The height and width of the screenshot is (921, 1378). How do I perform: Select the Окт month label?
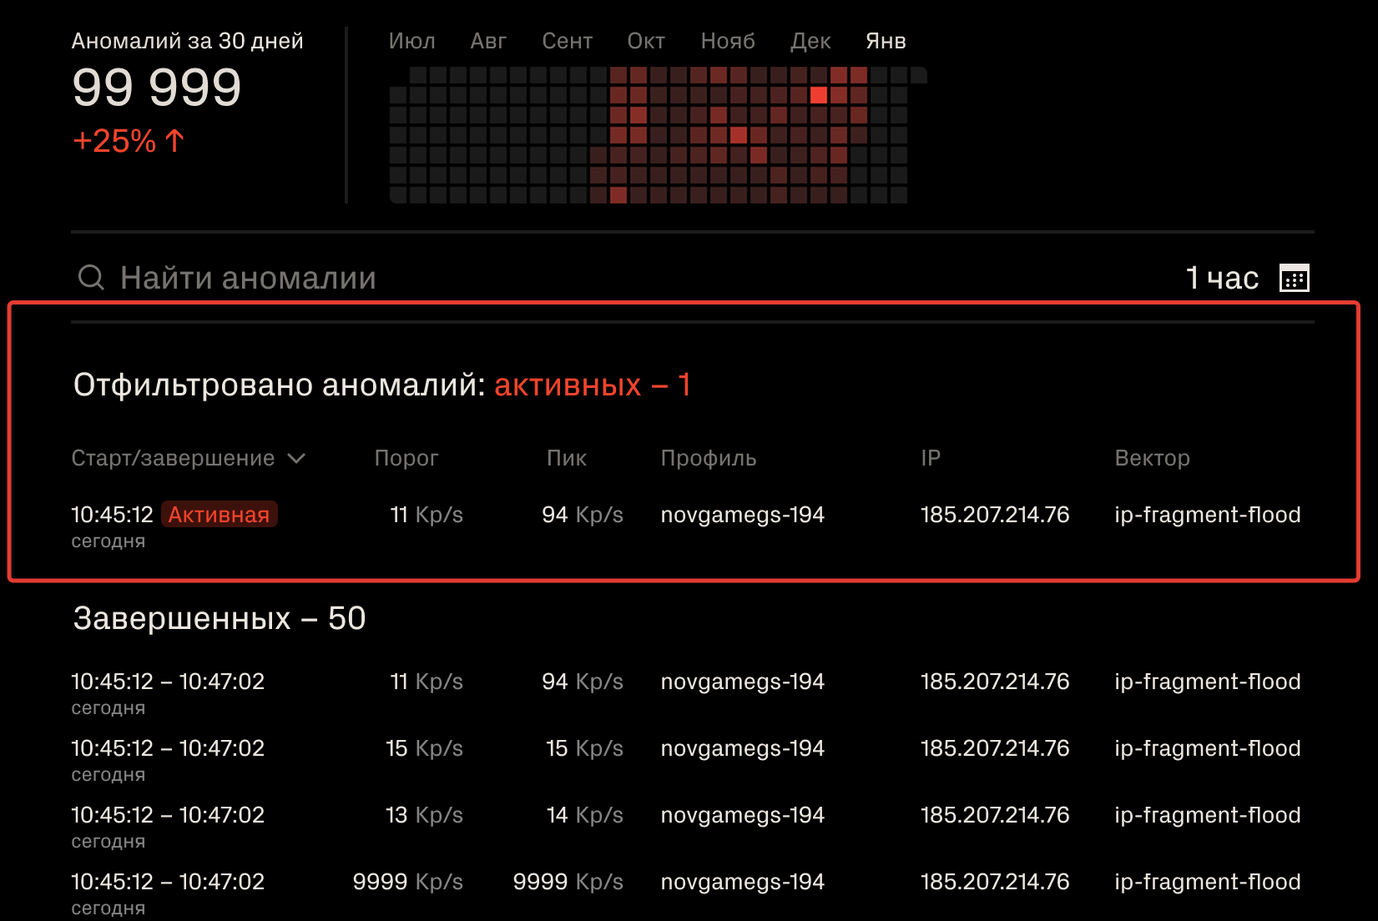coord(646,41)
